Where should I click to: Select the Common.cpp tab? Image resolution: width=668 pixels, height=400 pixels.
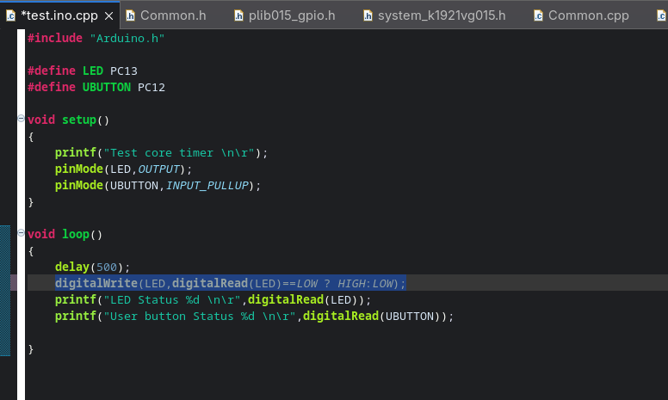(588, 15)
